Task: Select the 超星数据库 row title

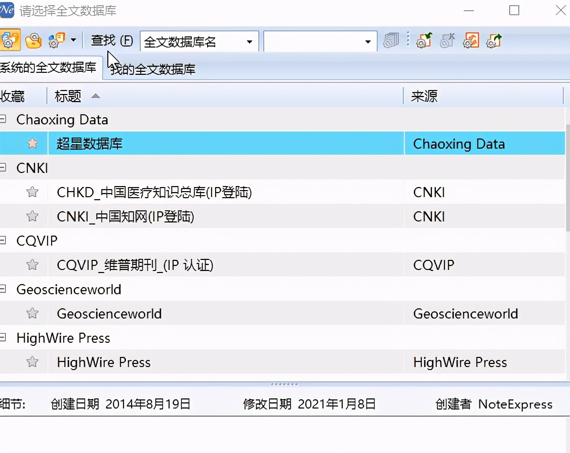Action: [90, 144]
